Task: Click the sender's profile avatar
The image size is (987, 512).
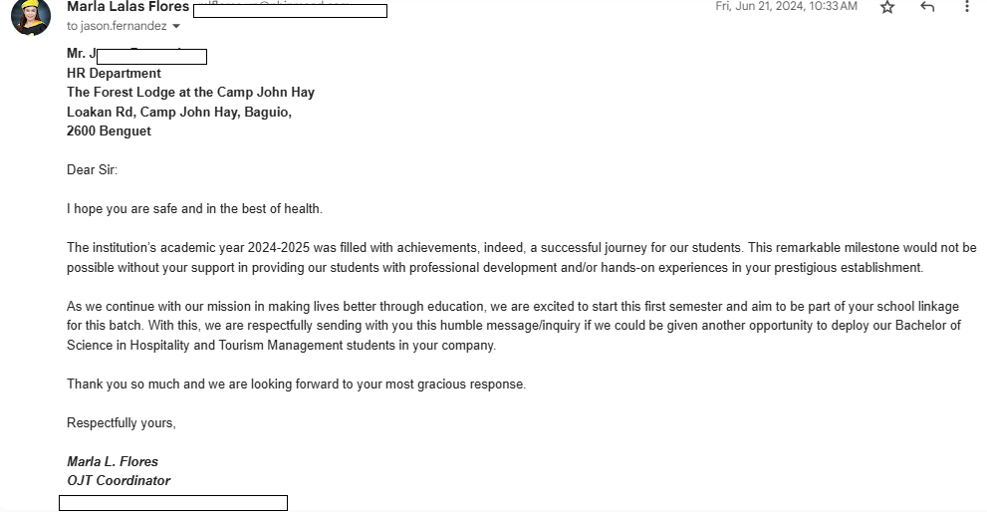Action: (x=31, y=15)
